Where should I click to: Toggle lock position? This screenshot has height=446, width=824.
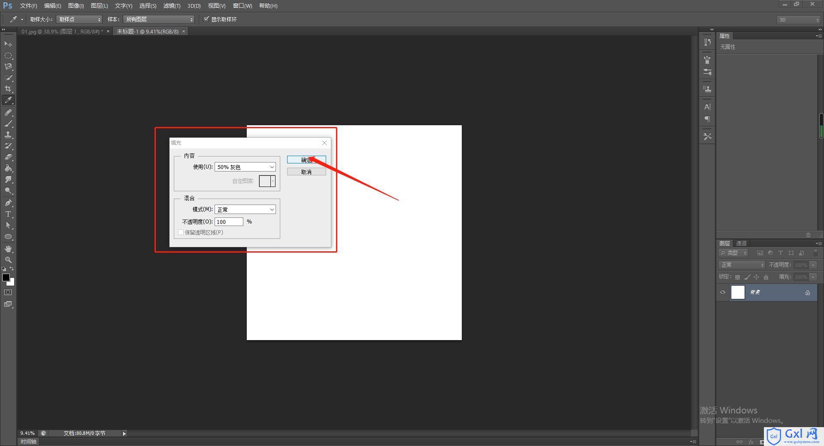tap(757, 277)
